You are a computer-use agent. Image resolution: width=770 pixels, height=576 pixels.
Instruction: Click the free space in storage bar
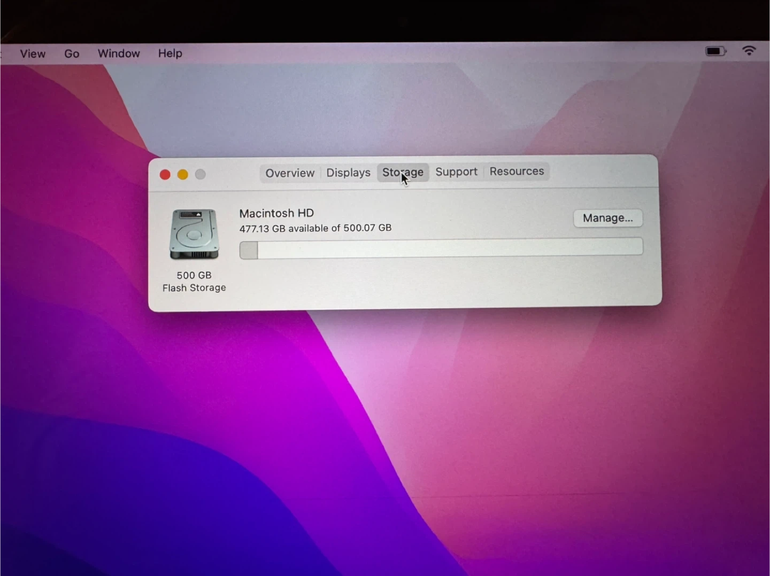(x=449, y=247)
